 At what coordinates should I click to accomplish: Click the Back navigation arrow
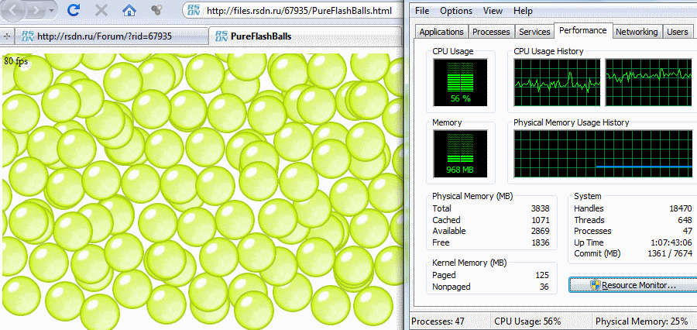(15, 11)
